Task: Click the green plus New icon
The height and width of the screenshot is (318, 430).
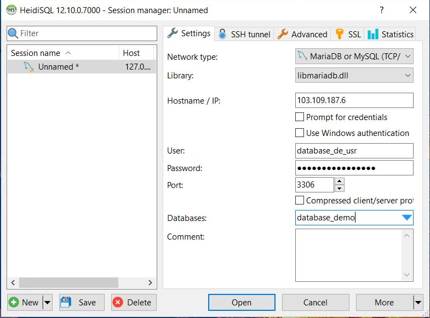Action: pyautogui.click(x=14, y=302)
